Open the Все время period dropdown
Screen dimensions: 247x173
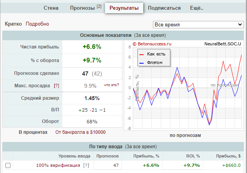tap(198, 24)
